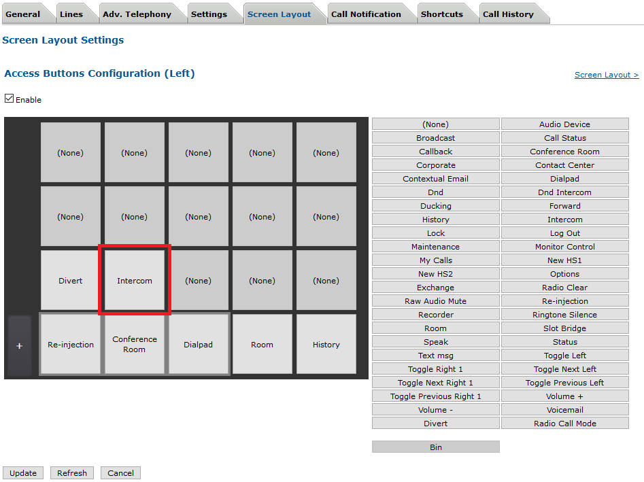This screenshot has height=482, width=644.
Task: Click the Conference Room grid tile
Action: click(x=135, y=344)
